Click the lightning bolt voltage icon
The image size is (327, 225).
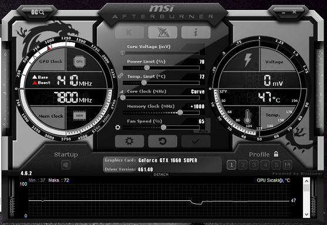[248, 60]
